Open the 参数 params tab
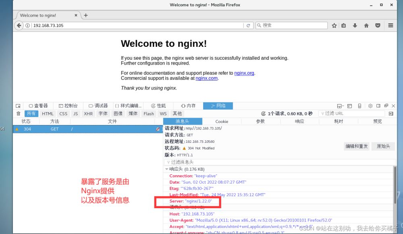The height and width of the screenshot is (234, 403). click(260, 121)
